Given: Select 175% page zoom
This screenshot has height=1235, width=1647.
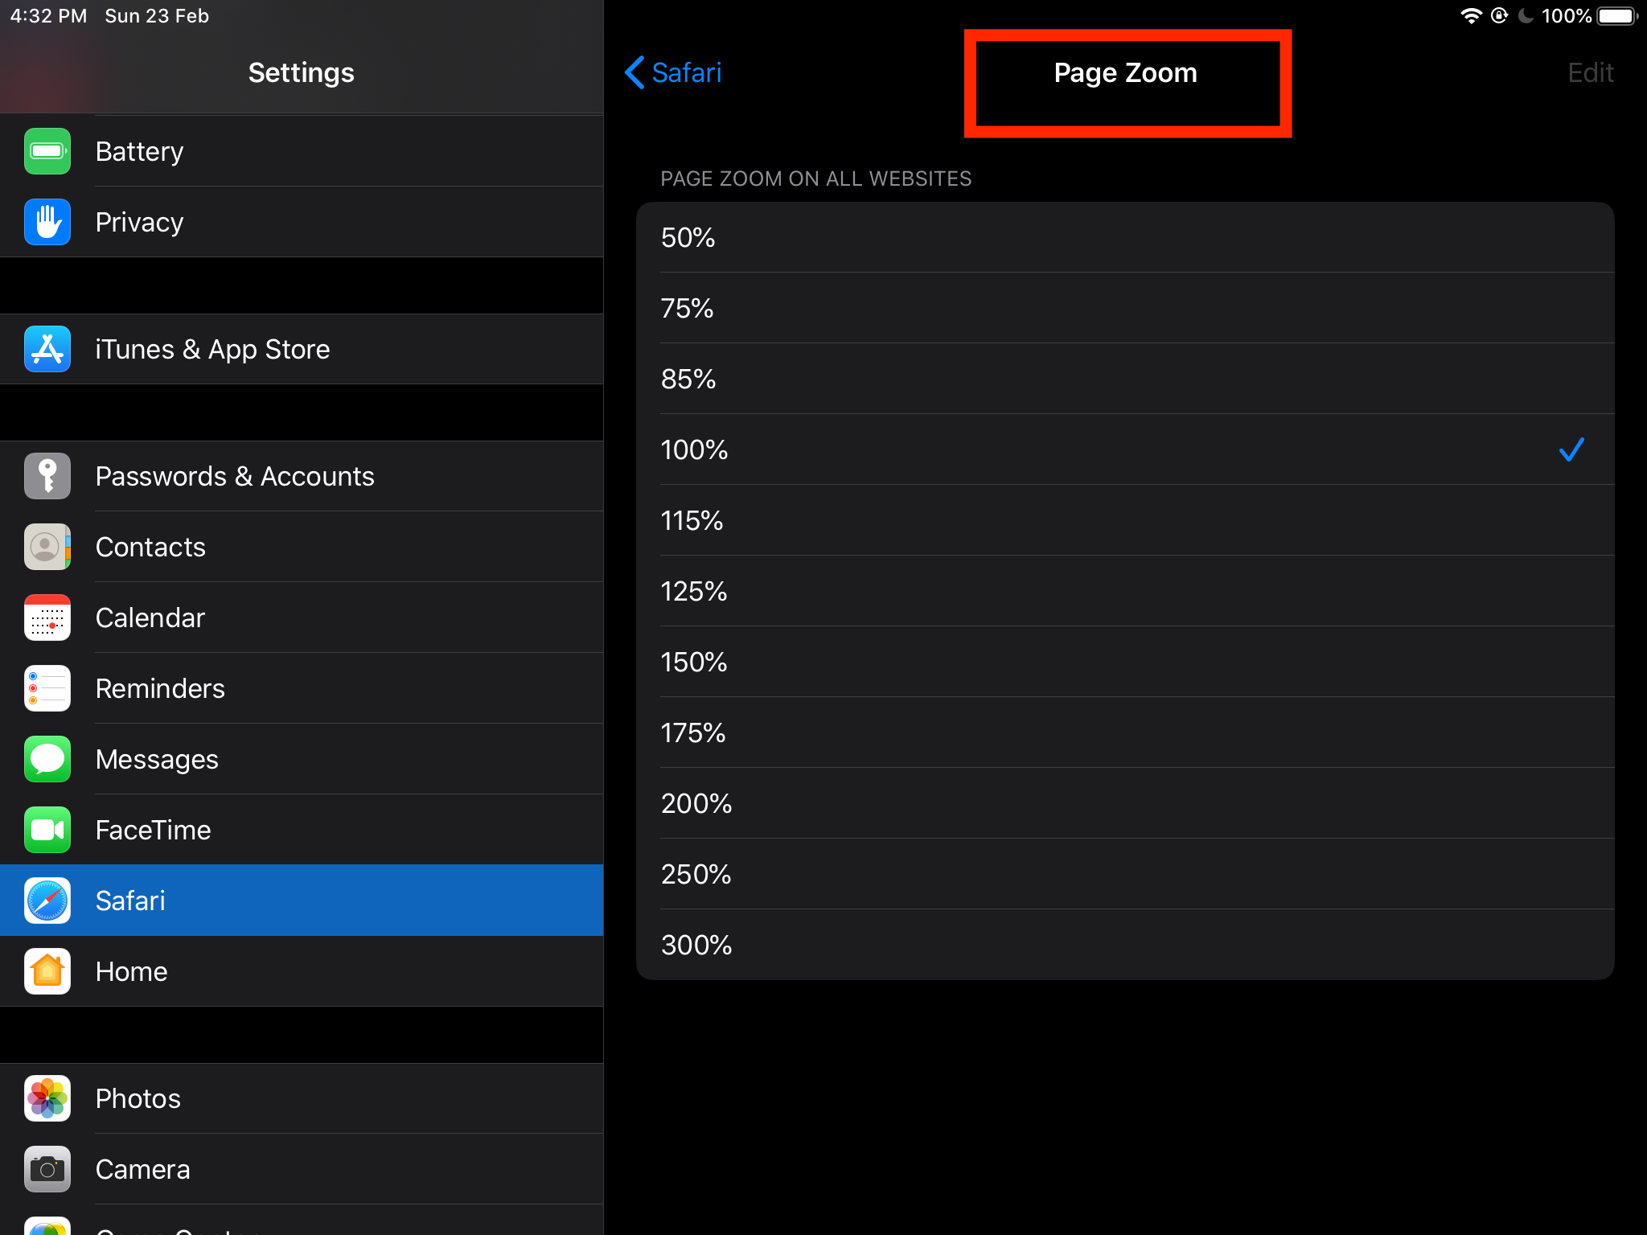Looking at the screenshot, I should pos(1125,732).
